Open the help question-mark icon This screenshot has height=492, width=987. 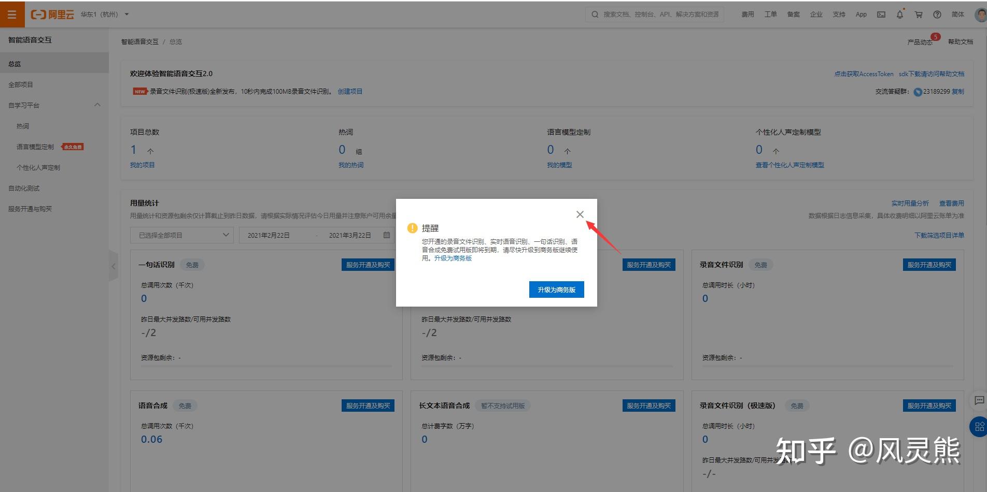[x=936, y=14]
